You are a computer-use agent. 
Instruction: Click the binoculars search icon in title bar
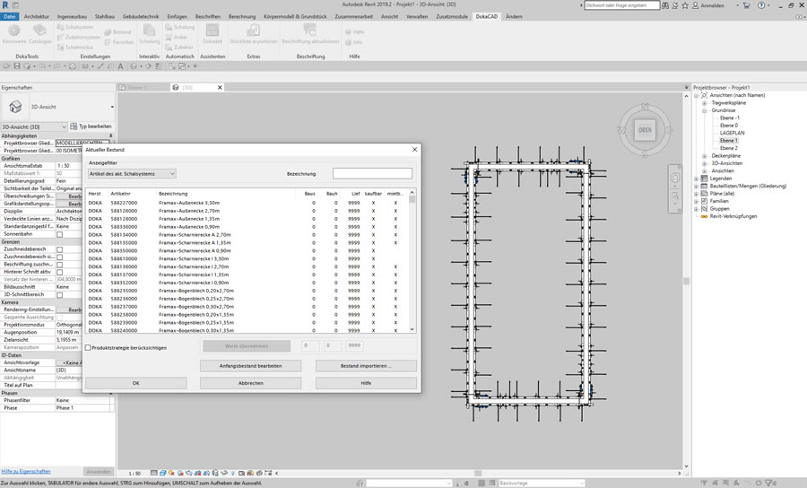(665, 5)
